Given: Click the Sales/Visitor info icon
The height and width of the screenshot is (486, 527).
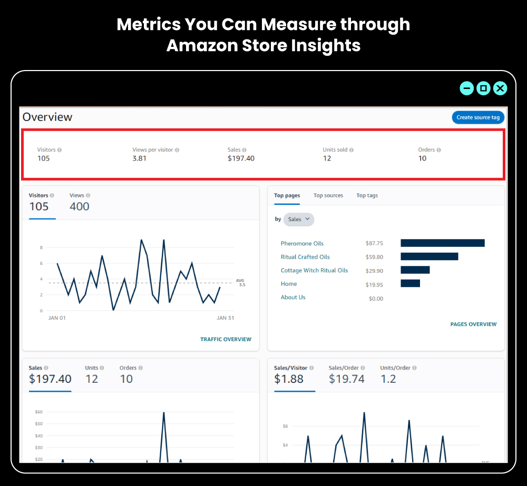Looking at the screenshot, I should click(x=311, y=368).
